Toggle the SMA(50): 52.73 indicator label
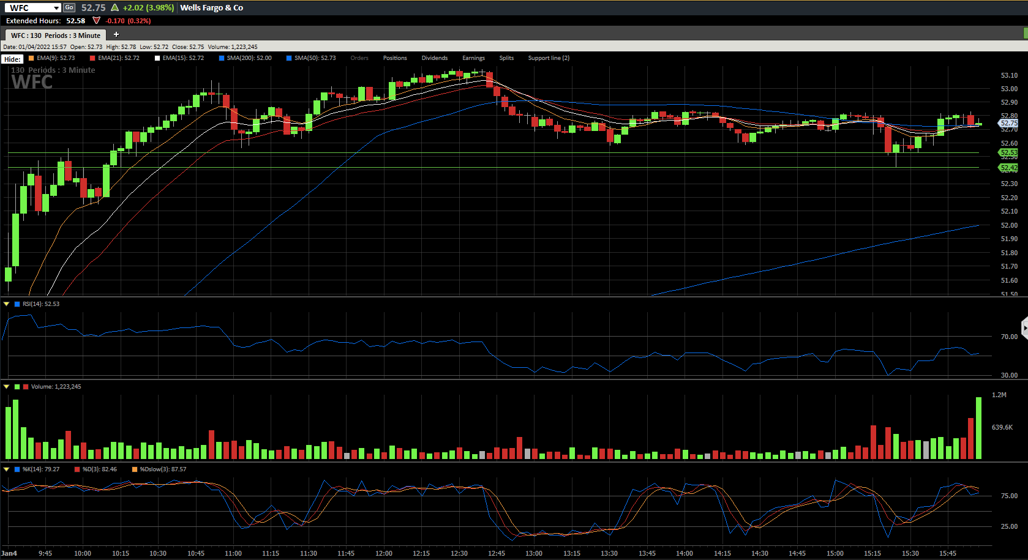The width and height of the screenshot is (1028, 560). pyautogui.click(x=315, y=58)
